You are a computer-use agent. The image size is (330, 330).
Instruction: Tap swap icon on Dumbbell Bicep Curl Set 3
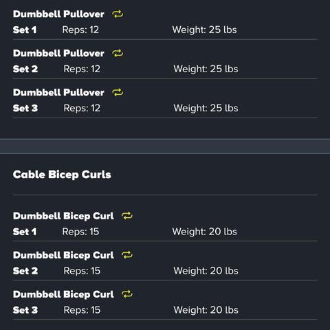click(x=127, y=294)
